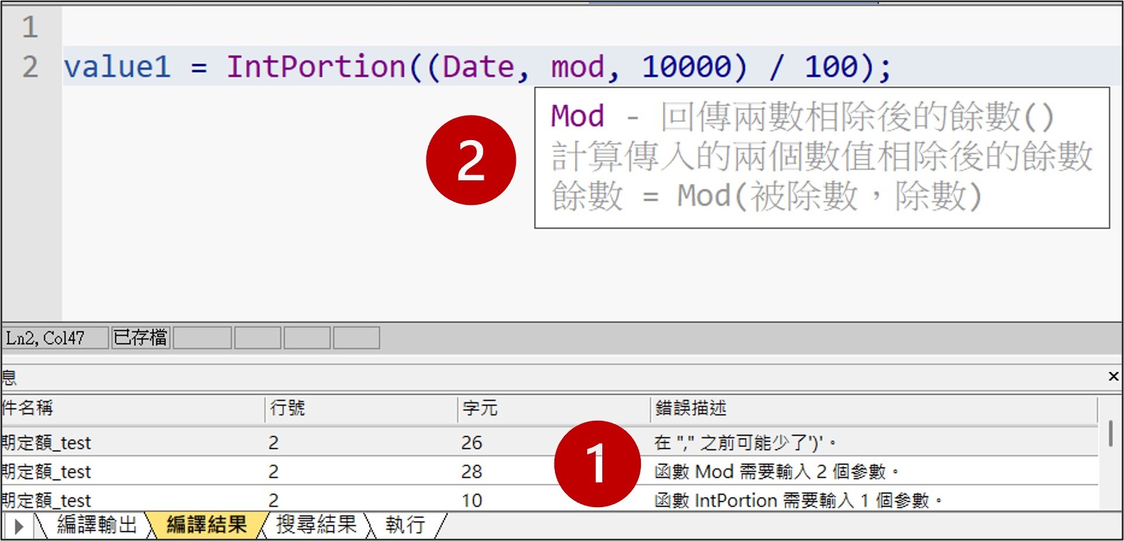Click the Ln2, Col47 status bar indicator

[x=46, y=338]
